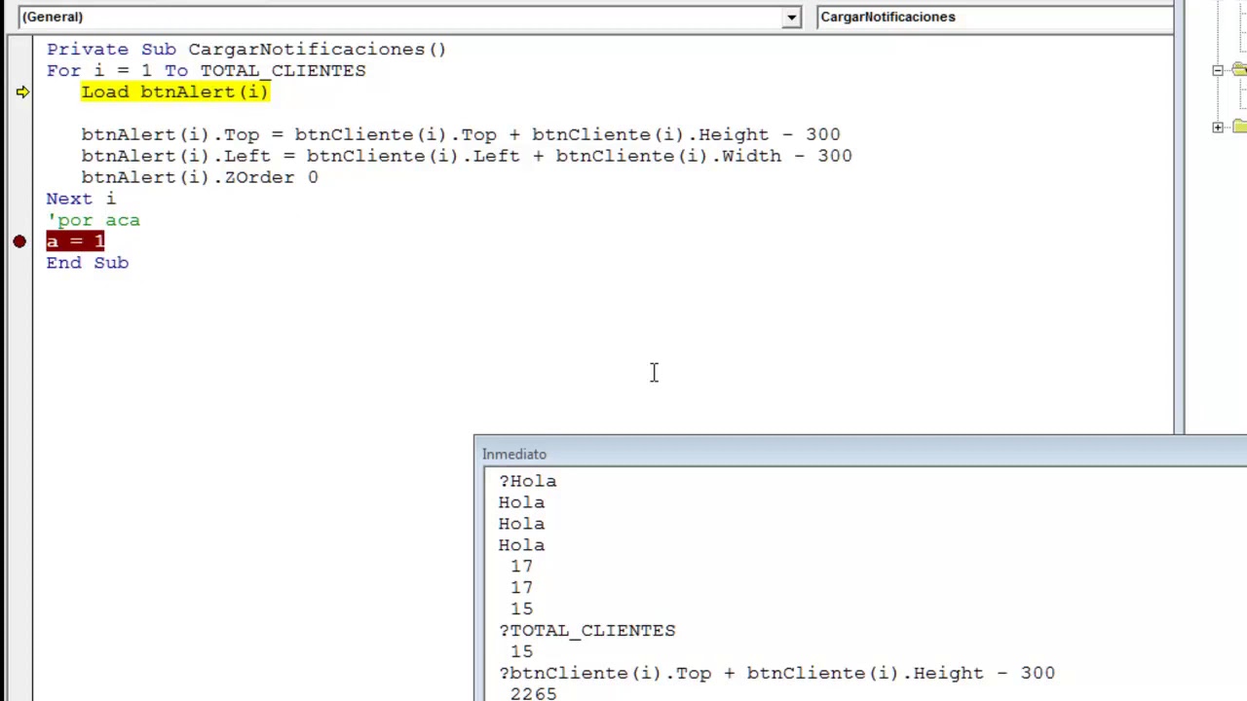The height and width of the screenshot is (701, 1247).
Task: Place cursor on Private Sub CargarNotificaciones() line
Action: coord(246,49)
